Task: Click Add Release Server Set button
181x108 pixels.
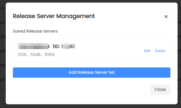Action: coord(92,73)
